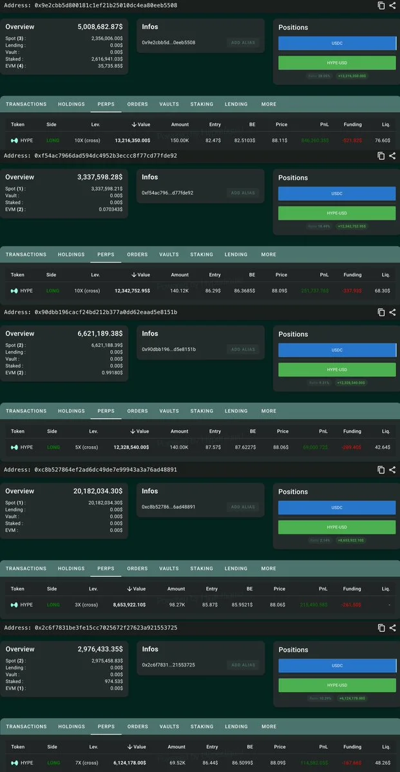Image resolution: width=400 pixels, height=772 pixels.
Task: Add alias for 0x2c6f7831...21553725
Action: [x=243, y=665]
